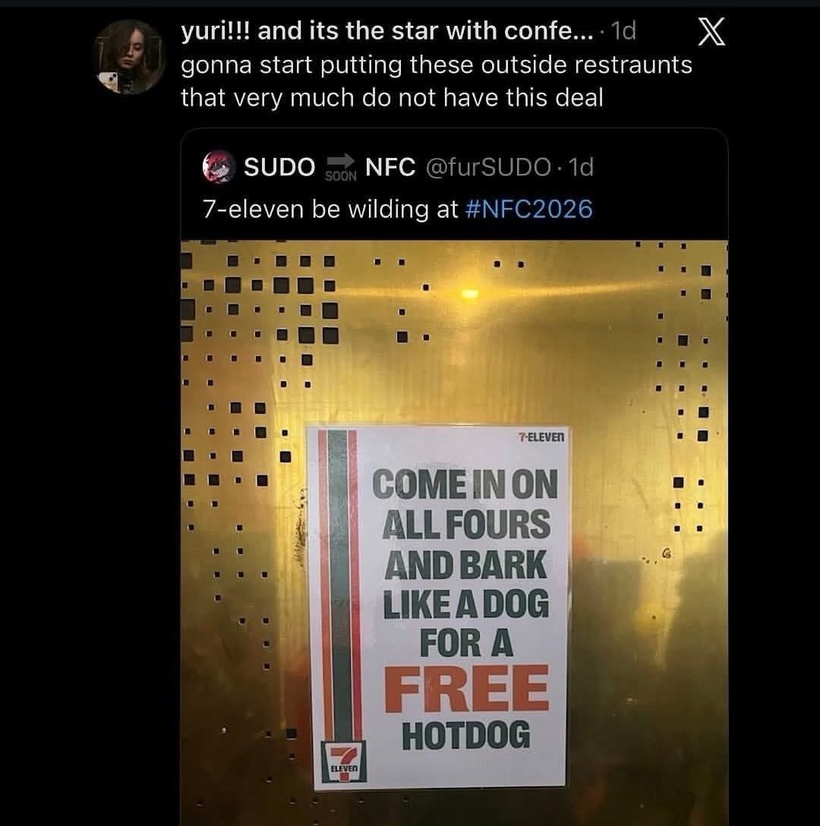
Task: Open the quoted text '7-eleven be wilding at'
Action: coord(330,209)
